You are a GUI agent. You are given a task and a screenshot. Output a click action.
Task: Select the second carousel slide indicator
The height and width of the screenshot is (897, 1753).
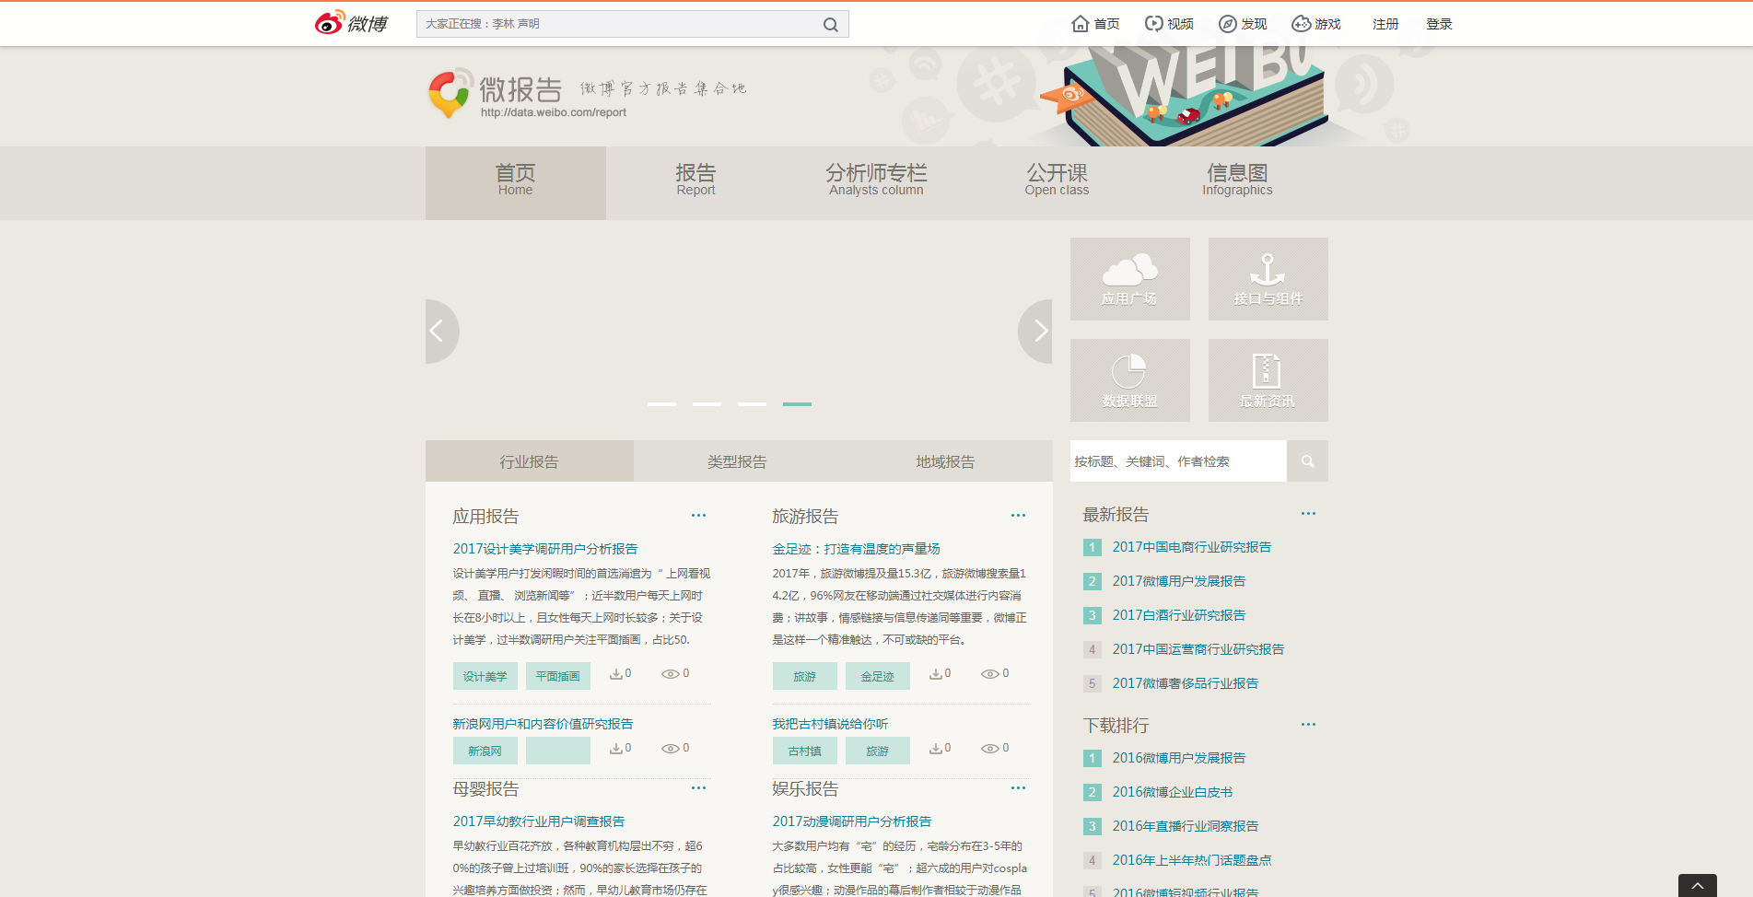tap(707, 404)
